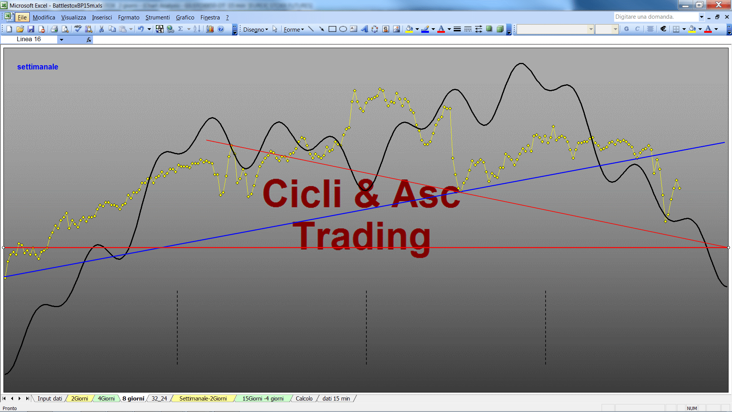Switch to the Settimanale-2Giorni sheet tab
This screenshot has height=412, width=732.
tap(203, 398)
